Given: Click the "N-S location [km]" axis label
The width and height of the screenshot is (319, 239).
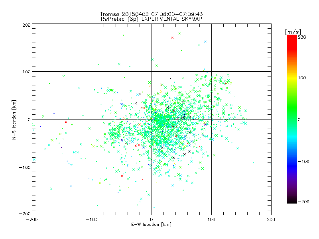Looking at the screenshot, I should 14,120.
